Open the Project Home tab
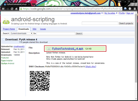The width and height of the screenshot is (138, 101). [9, 29]
